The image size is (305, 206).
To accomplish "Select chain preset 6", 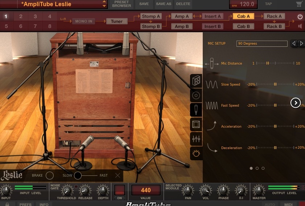I will point(21,26).
